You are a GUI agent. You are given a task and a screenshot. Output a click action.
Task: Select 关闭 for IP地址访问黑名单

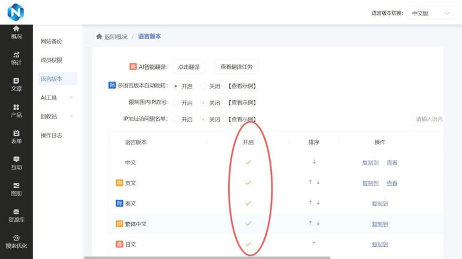[x=203, y=120]
